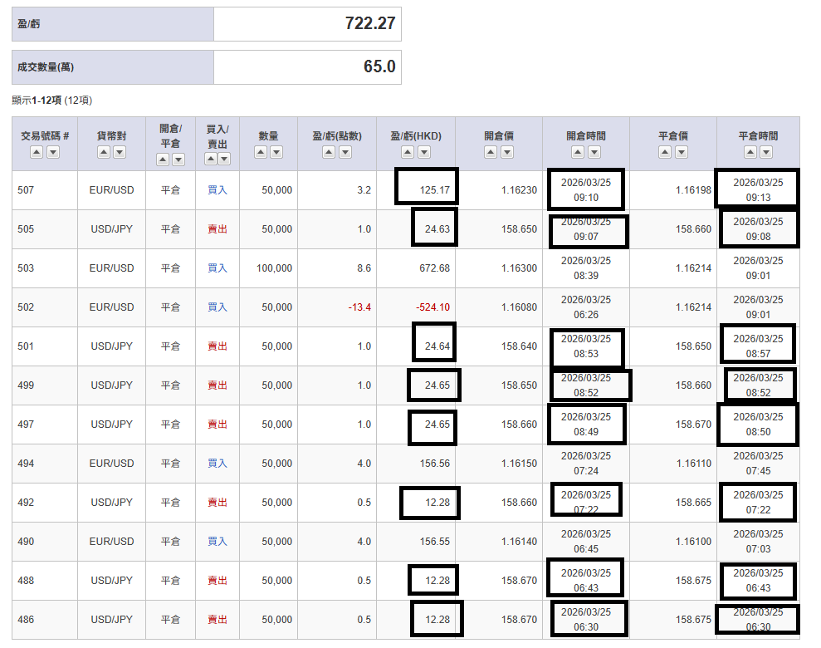Click USD/JPY pair in trade 486 row
The image size is (821, 648).
111,619
